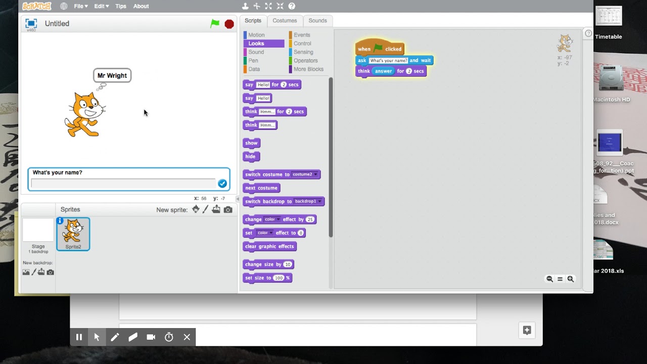The height and width of the screenshot is (364, 647).
Task: Open color dropdown in set effect block
Action: [x=264, y=233]
